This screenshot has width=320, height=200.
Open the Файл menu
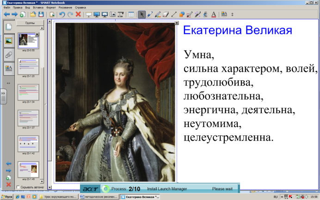coord(7,7)
